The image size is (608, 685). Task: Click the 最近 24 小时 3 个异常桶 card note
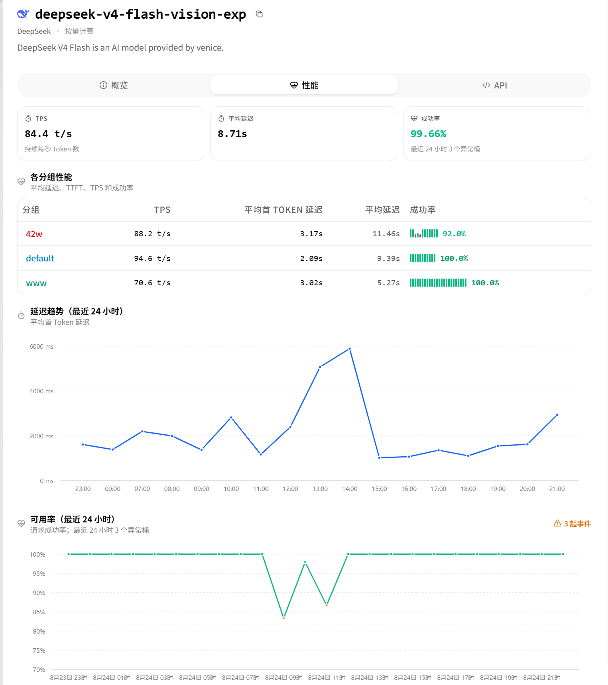[445, 149]
